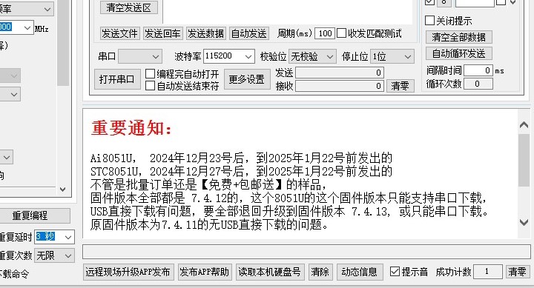Screen dimensions: 534x288
Task: Open the 校验位 无校验 dropdown
Action: pos(312,56)
